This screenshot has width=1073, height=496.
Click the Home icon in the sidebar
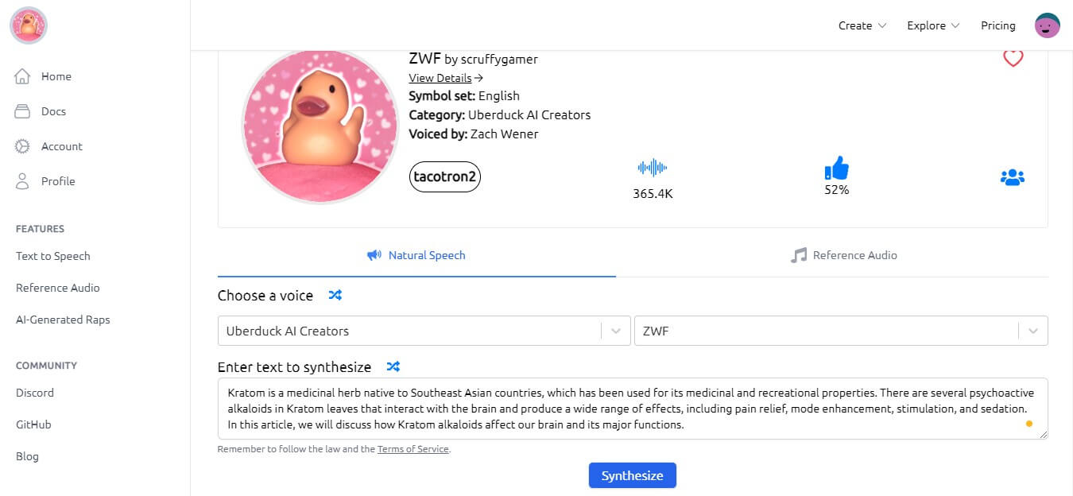[23, 76]
